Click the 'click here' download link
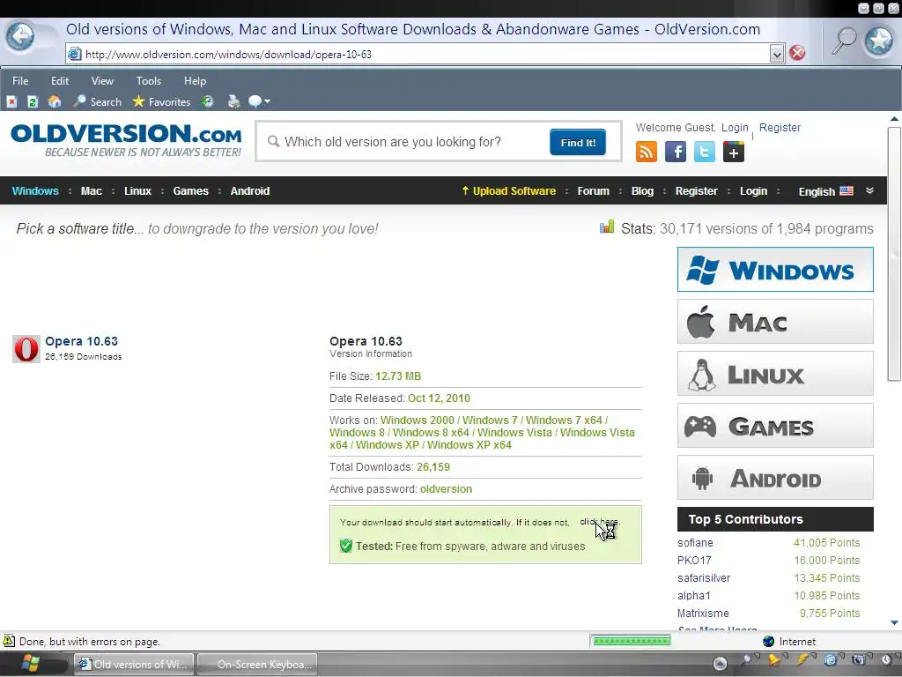 point(599,522)
